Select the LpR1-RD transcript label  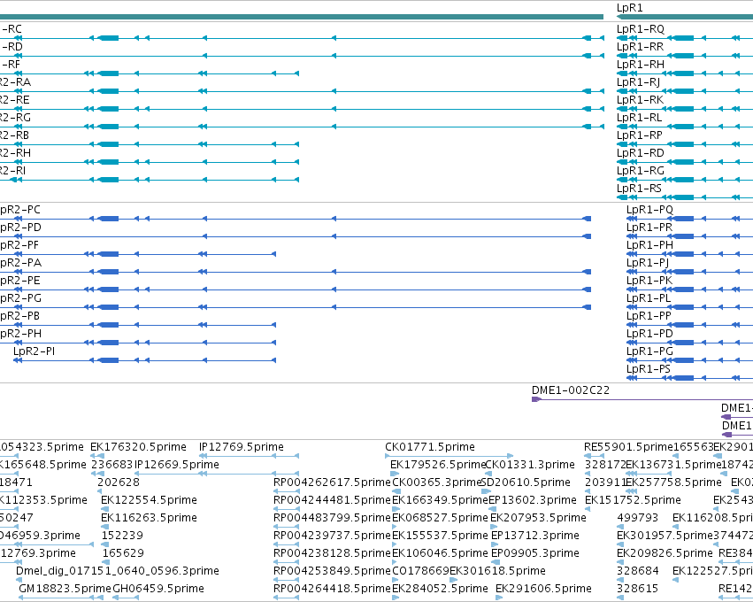[x=640, y=153]
